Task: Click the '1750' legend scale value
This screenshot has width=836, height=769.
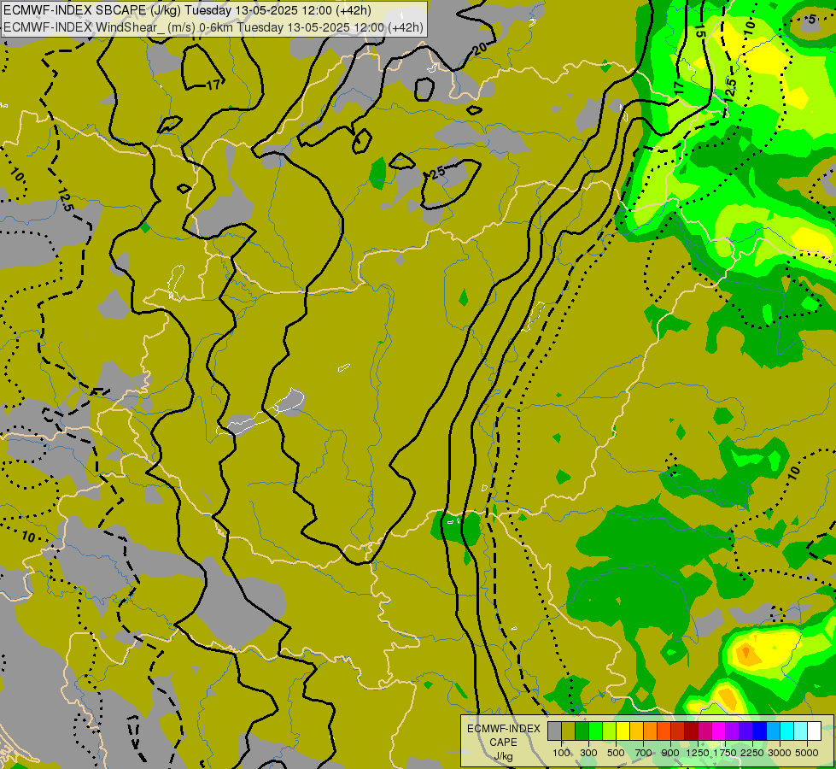Action: [725, 753]
